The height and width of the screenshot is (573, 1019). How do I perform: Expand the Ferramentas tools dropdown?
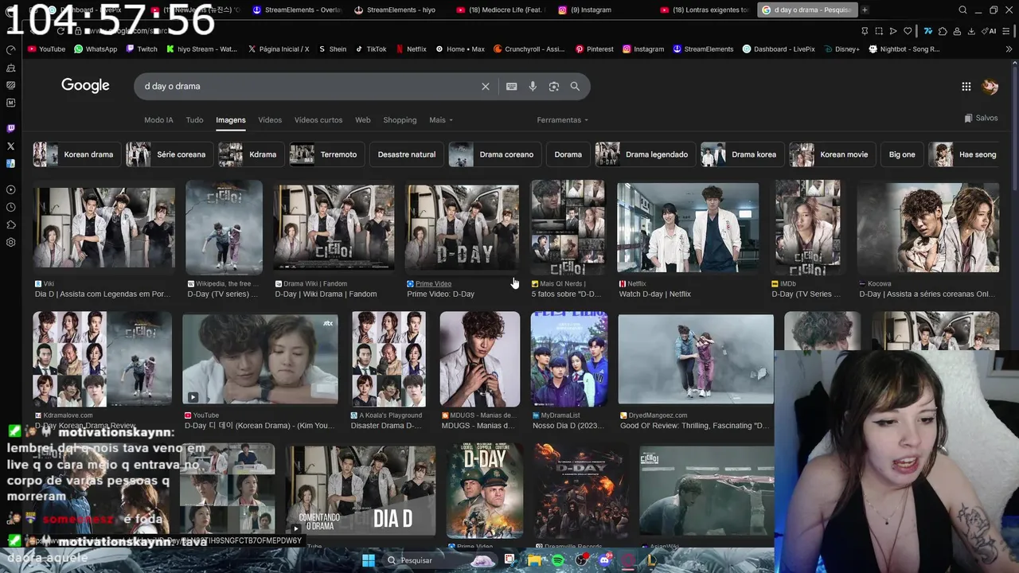coord(563,120)
